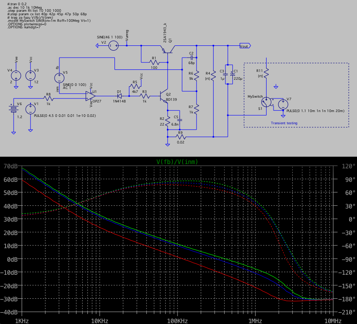Click the 'Transient testing' label
Image resolution: width=357 pixels, height=324 pixels.
[284, 123]
